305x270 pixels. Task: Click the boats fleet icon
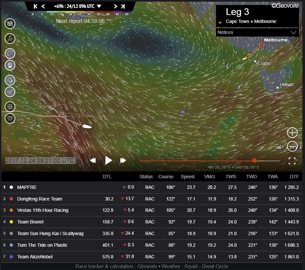(10, 38)
